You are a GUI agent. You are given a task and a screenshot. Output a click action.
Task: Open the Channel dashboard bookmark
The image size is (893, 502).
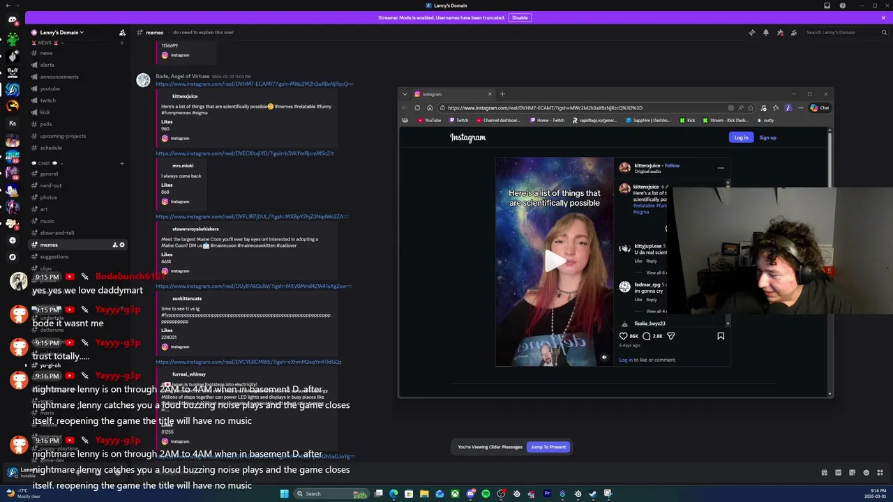[497, 120]
